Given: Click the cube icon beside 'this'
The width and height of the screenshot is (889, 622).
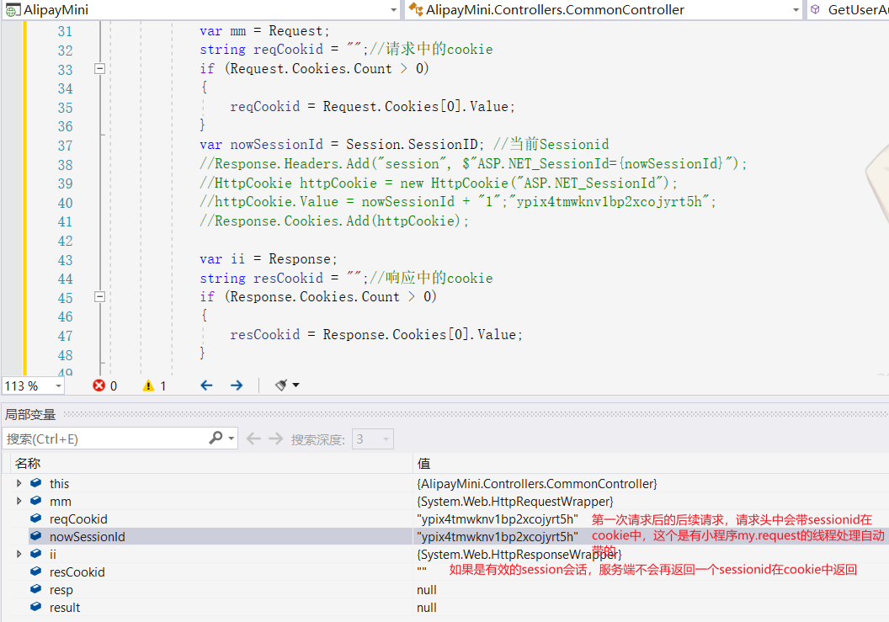Looking at the screenshot, I should [x=35, y=483].
